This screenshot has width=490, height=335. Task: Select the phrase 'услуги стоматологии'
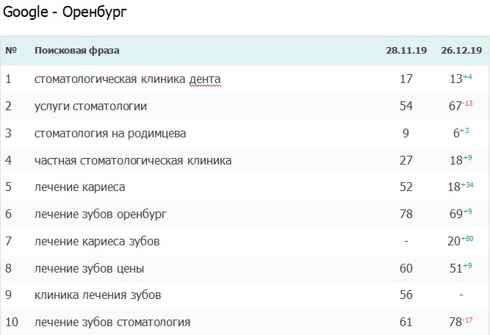click(x=90, y=106)
